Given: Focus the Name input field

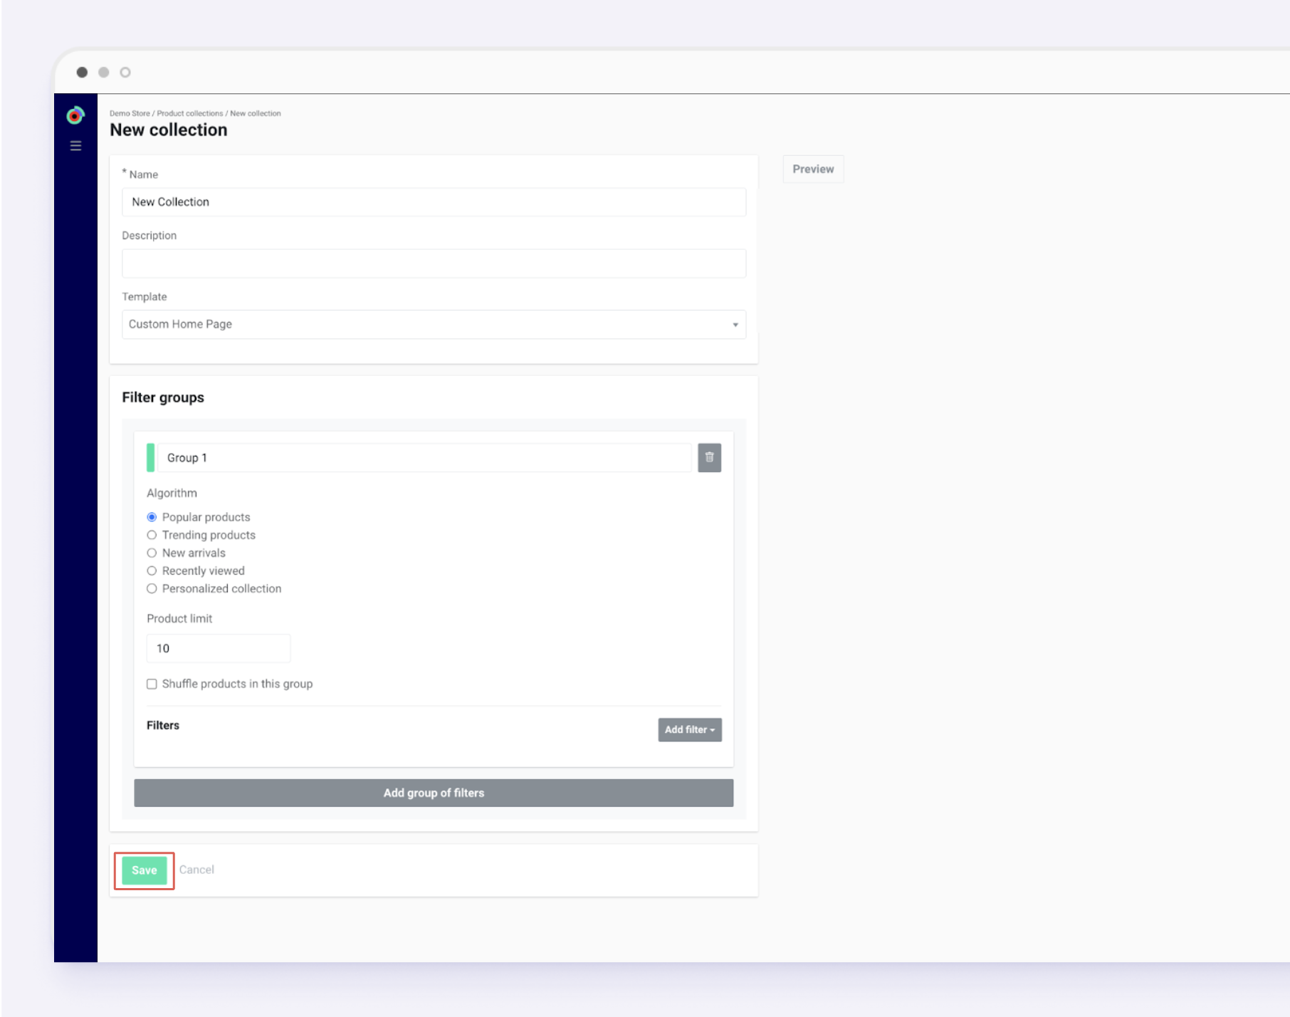Looking at the screenshot, I should (434, 202).
